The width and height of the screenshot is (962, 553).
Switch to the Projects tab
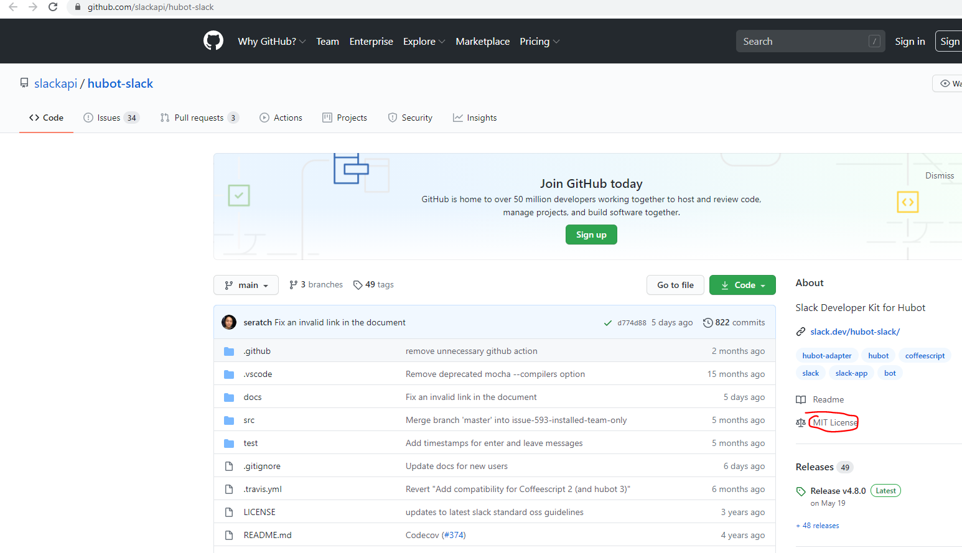click(345, 118)
